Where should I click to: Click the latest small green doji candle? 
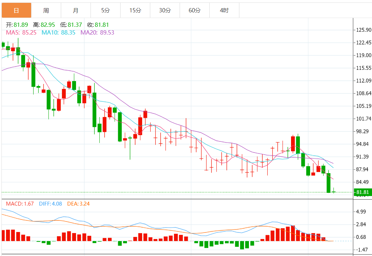coord(333,191)
